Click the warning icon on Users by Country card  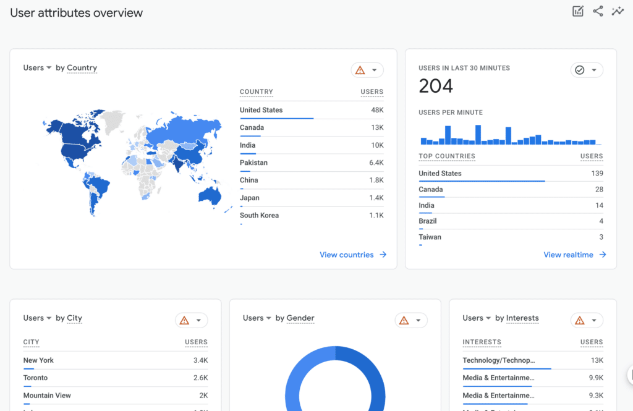[x=362, y=70]
